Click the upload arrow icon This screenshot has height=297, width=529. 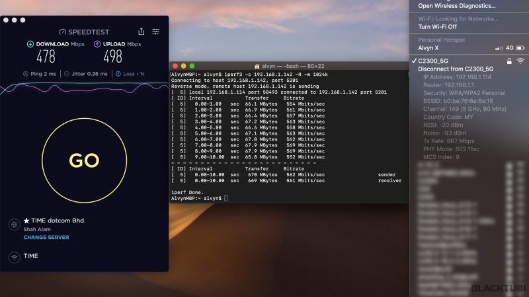pos(97,44)
